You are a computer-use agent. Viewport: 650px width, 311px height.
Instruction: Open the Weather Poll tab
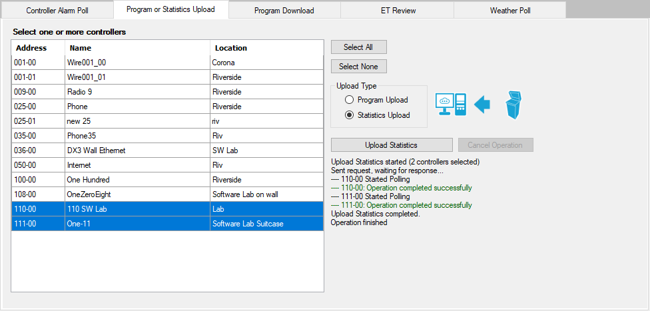point(510,11)
